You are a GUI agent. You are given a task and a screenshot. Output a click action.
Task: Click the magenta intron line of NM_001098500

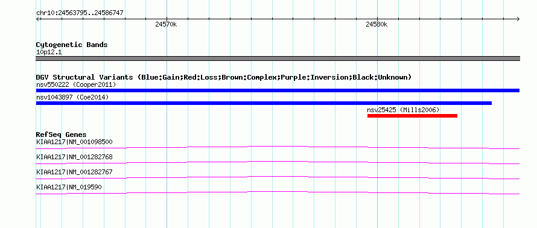click(x=278, y=147)
